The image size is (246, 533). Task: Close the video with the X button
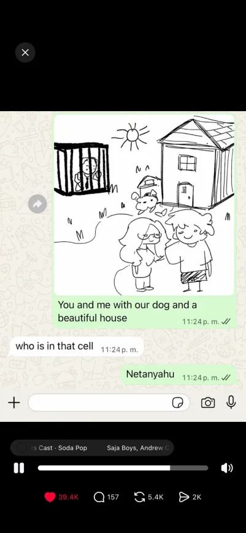pyautogui.click(x=25, y=52)
